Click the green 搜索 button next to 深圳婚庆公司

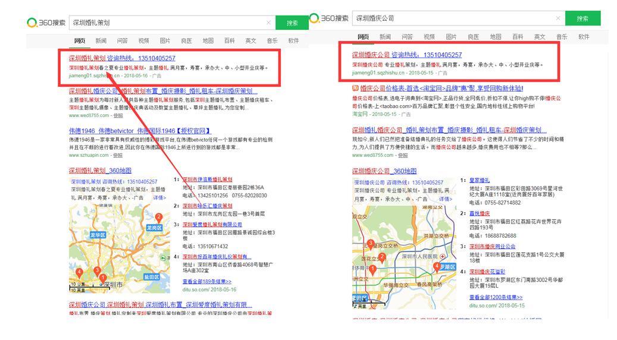point(582,18)
